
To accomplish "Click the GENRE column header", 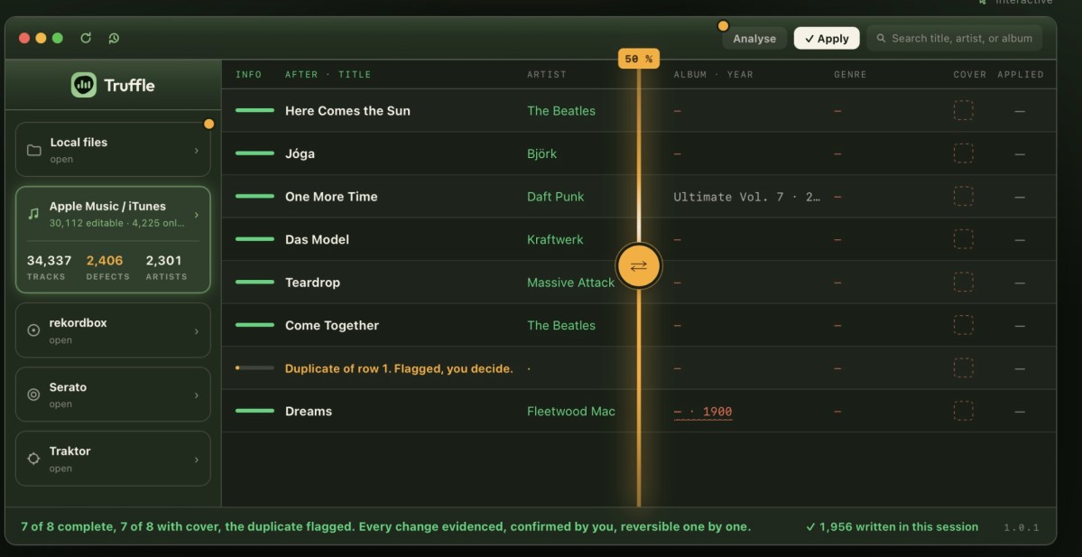I will click(x=850, y=75).
